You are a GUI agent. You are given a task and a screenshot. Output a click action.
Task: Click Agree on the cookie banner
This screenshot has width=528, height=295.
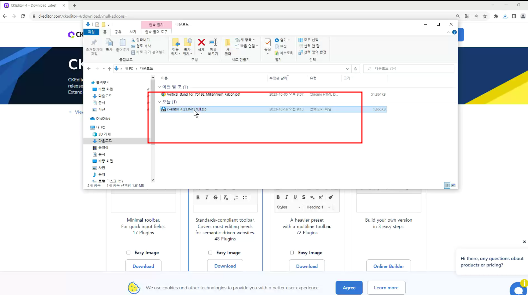click(x=349, y=288)
